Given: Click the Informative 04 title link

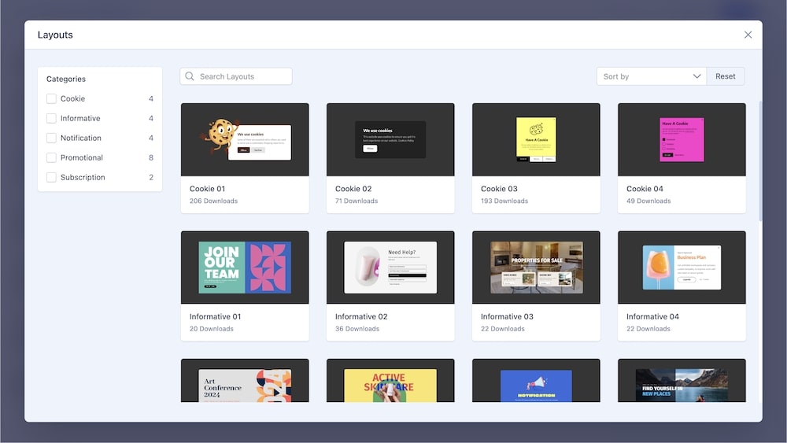Looking at the screenshot, I should 652,317.
